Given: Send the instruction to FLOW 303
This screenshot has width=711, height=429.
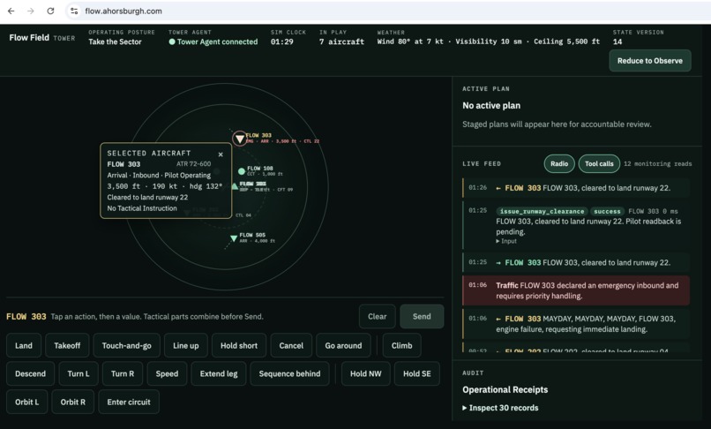Looking at the screenshot, I should point(422,316).
